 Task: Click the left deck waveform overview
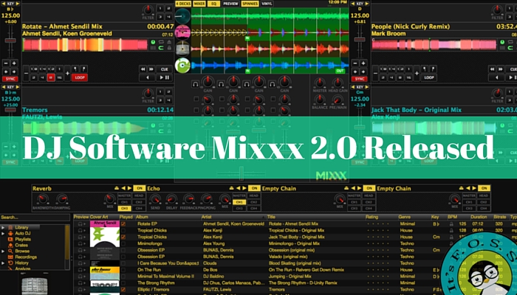[x=89, y=45]
